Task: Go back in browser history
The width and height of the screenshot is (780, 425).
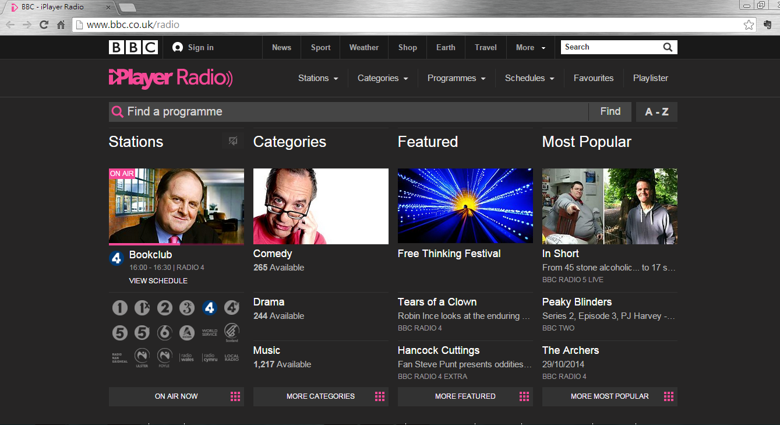Action: [10, 25]
